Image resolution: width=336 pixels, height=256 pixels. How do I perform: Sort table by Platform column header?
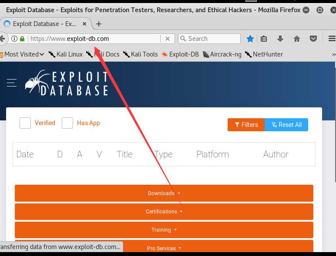(x=212, y=154)
